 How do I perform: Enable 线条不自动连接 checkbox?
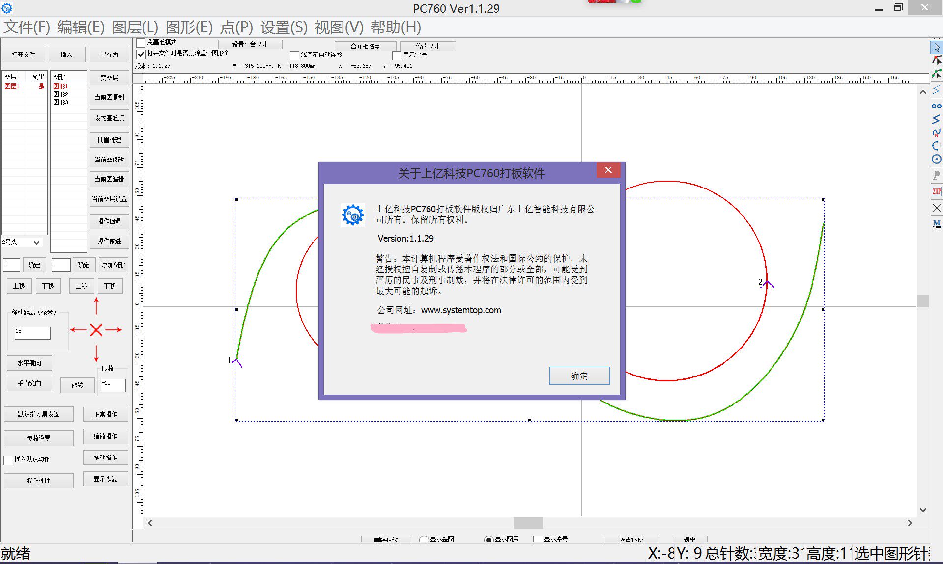(294, 55)
